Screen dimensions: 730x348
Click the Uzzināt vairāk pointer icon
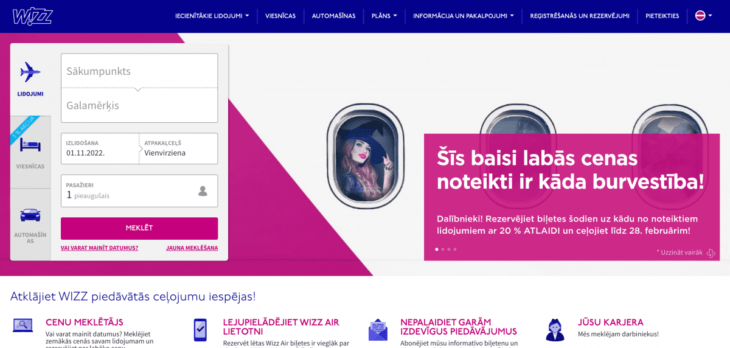click(711, 252)
